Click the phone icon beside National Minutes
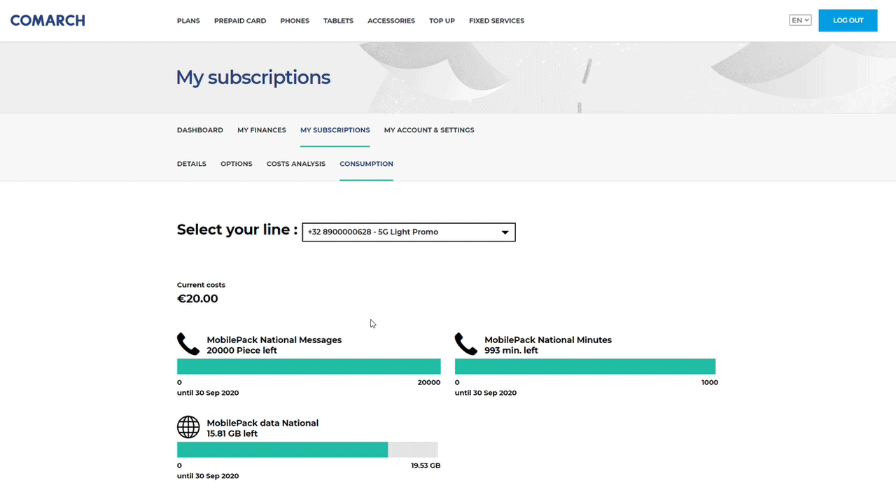 465,344
